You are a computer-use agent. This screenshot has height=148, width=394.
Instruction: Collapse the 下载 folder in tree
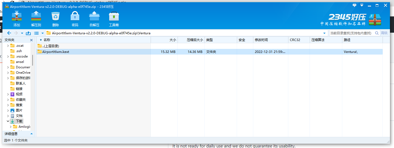(x=8, y=121)
